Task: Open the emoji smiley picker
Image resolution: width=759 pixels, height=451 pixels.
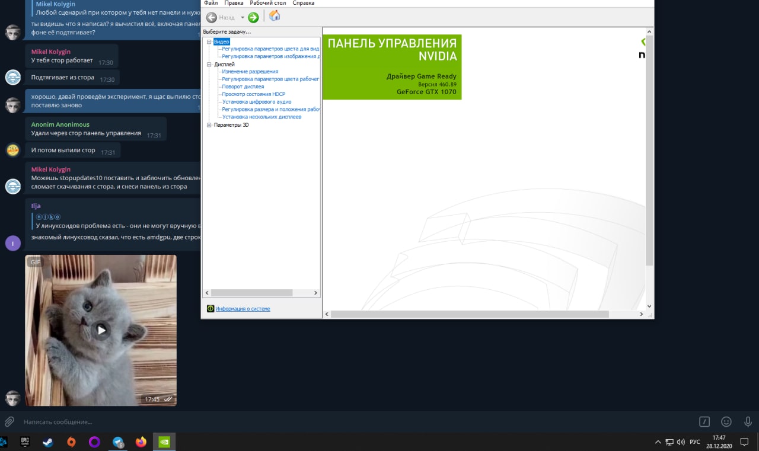Action: 726,422
